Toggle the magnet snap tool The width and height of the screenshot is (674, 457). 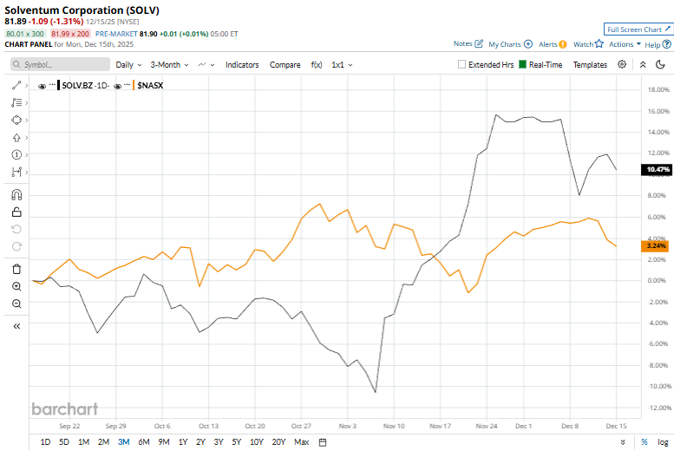click(16, 195)
